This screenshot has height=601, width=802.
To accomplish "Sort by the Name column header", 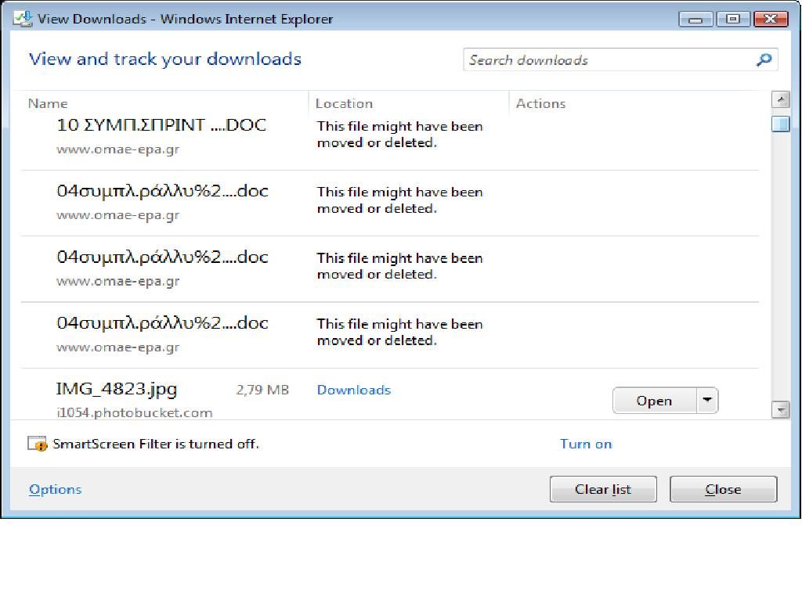I will [x=48, y=103].
